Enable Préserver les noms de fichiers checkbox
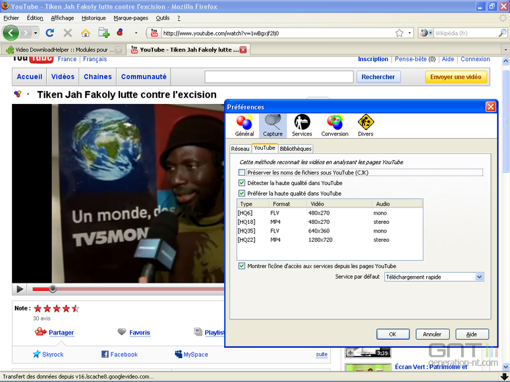Viewport: 510px width, 382px height. click(242, 172)
